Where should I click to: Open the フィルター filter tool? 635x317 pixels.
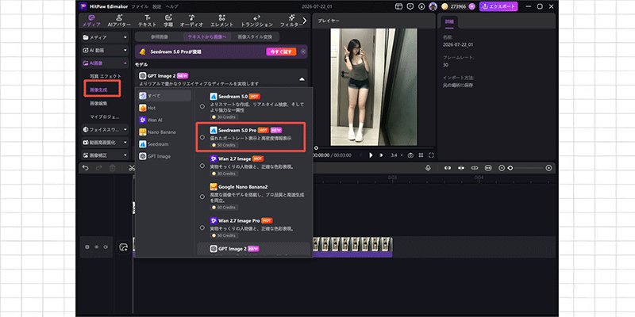(x=291, y=21)
